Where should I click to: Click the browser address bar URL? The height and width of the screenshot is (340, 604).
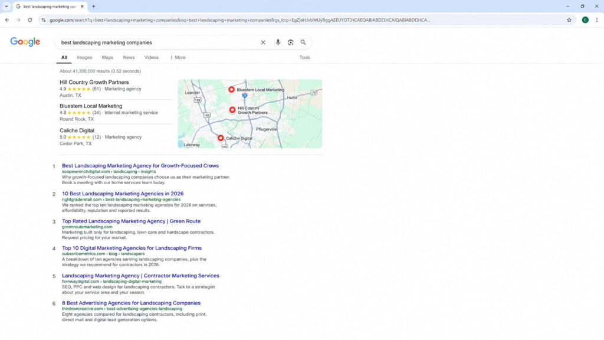239,20
